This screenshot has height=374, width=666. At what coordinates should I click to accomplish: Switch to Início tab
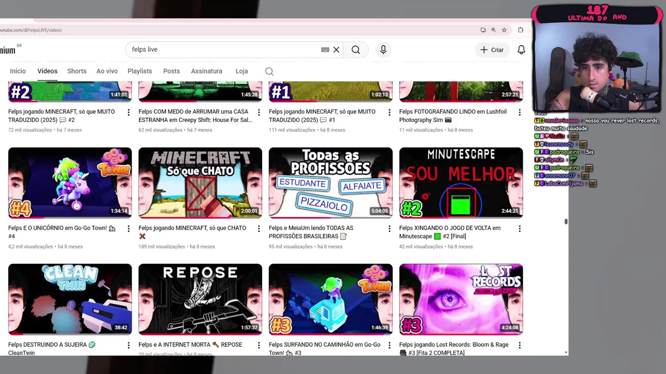pos(18,71)
